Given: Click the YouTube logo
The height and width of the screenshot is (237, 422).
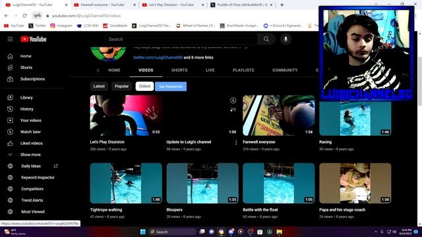Looking at the screenshot, I should pos(34,39).
